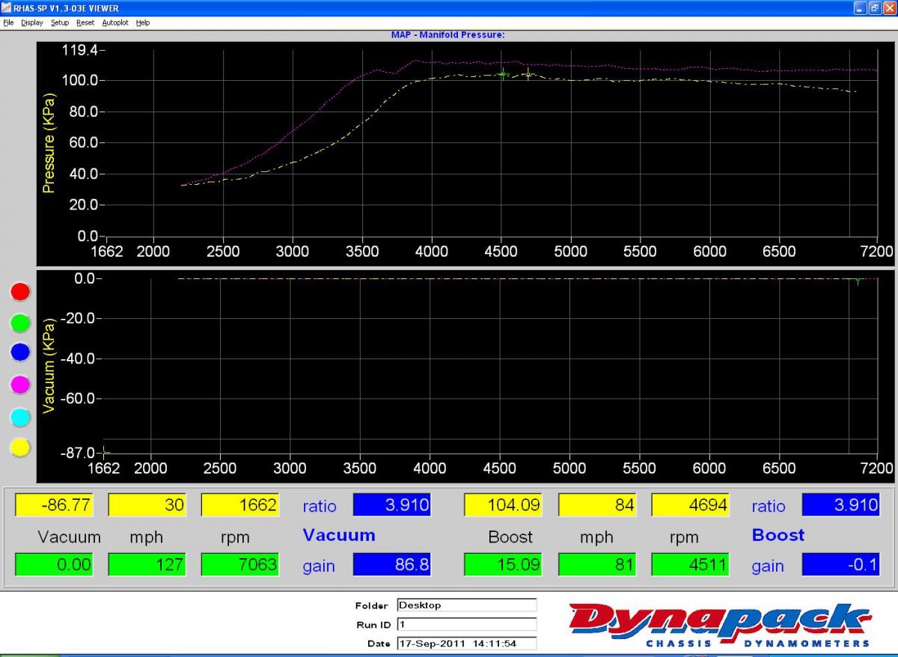Image resolution: width=898 pixels, height=657 pixels.
Task: Click the Run ID input field
Action: [x=466, y=624]
